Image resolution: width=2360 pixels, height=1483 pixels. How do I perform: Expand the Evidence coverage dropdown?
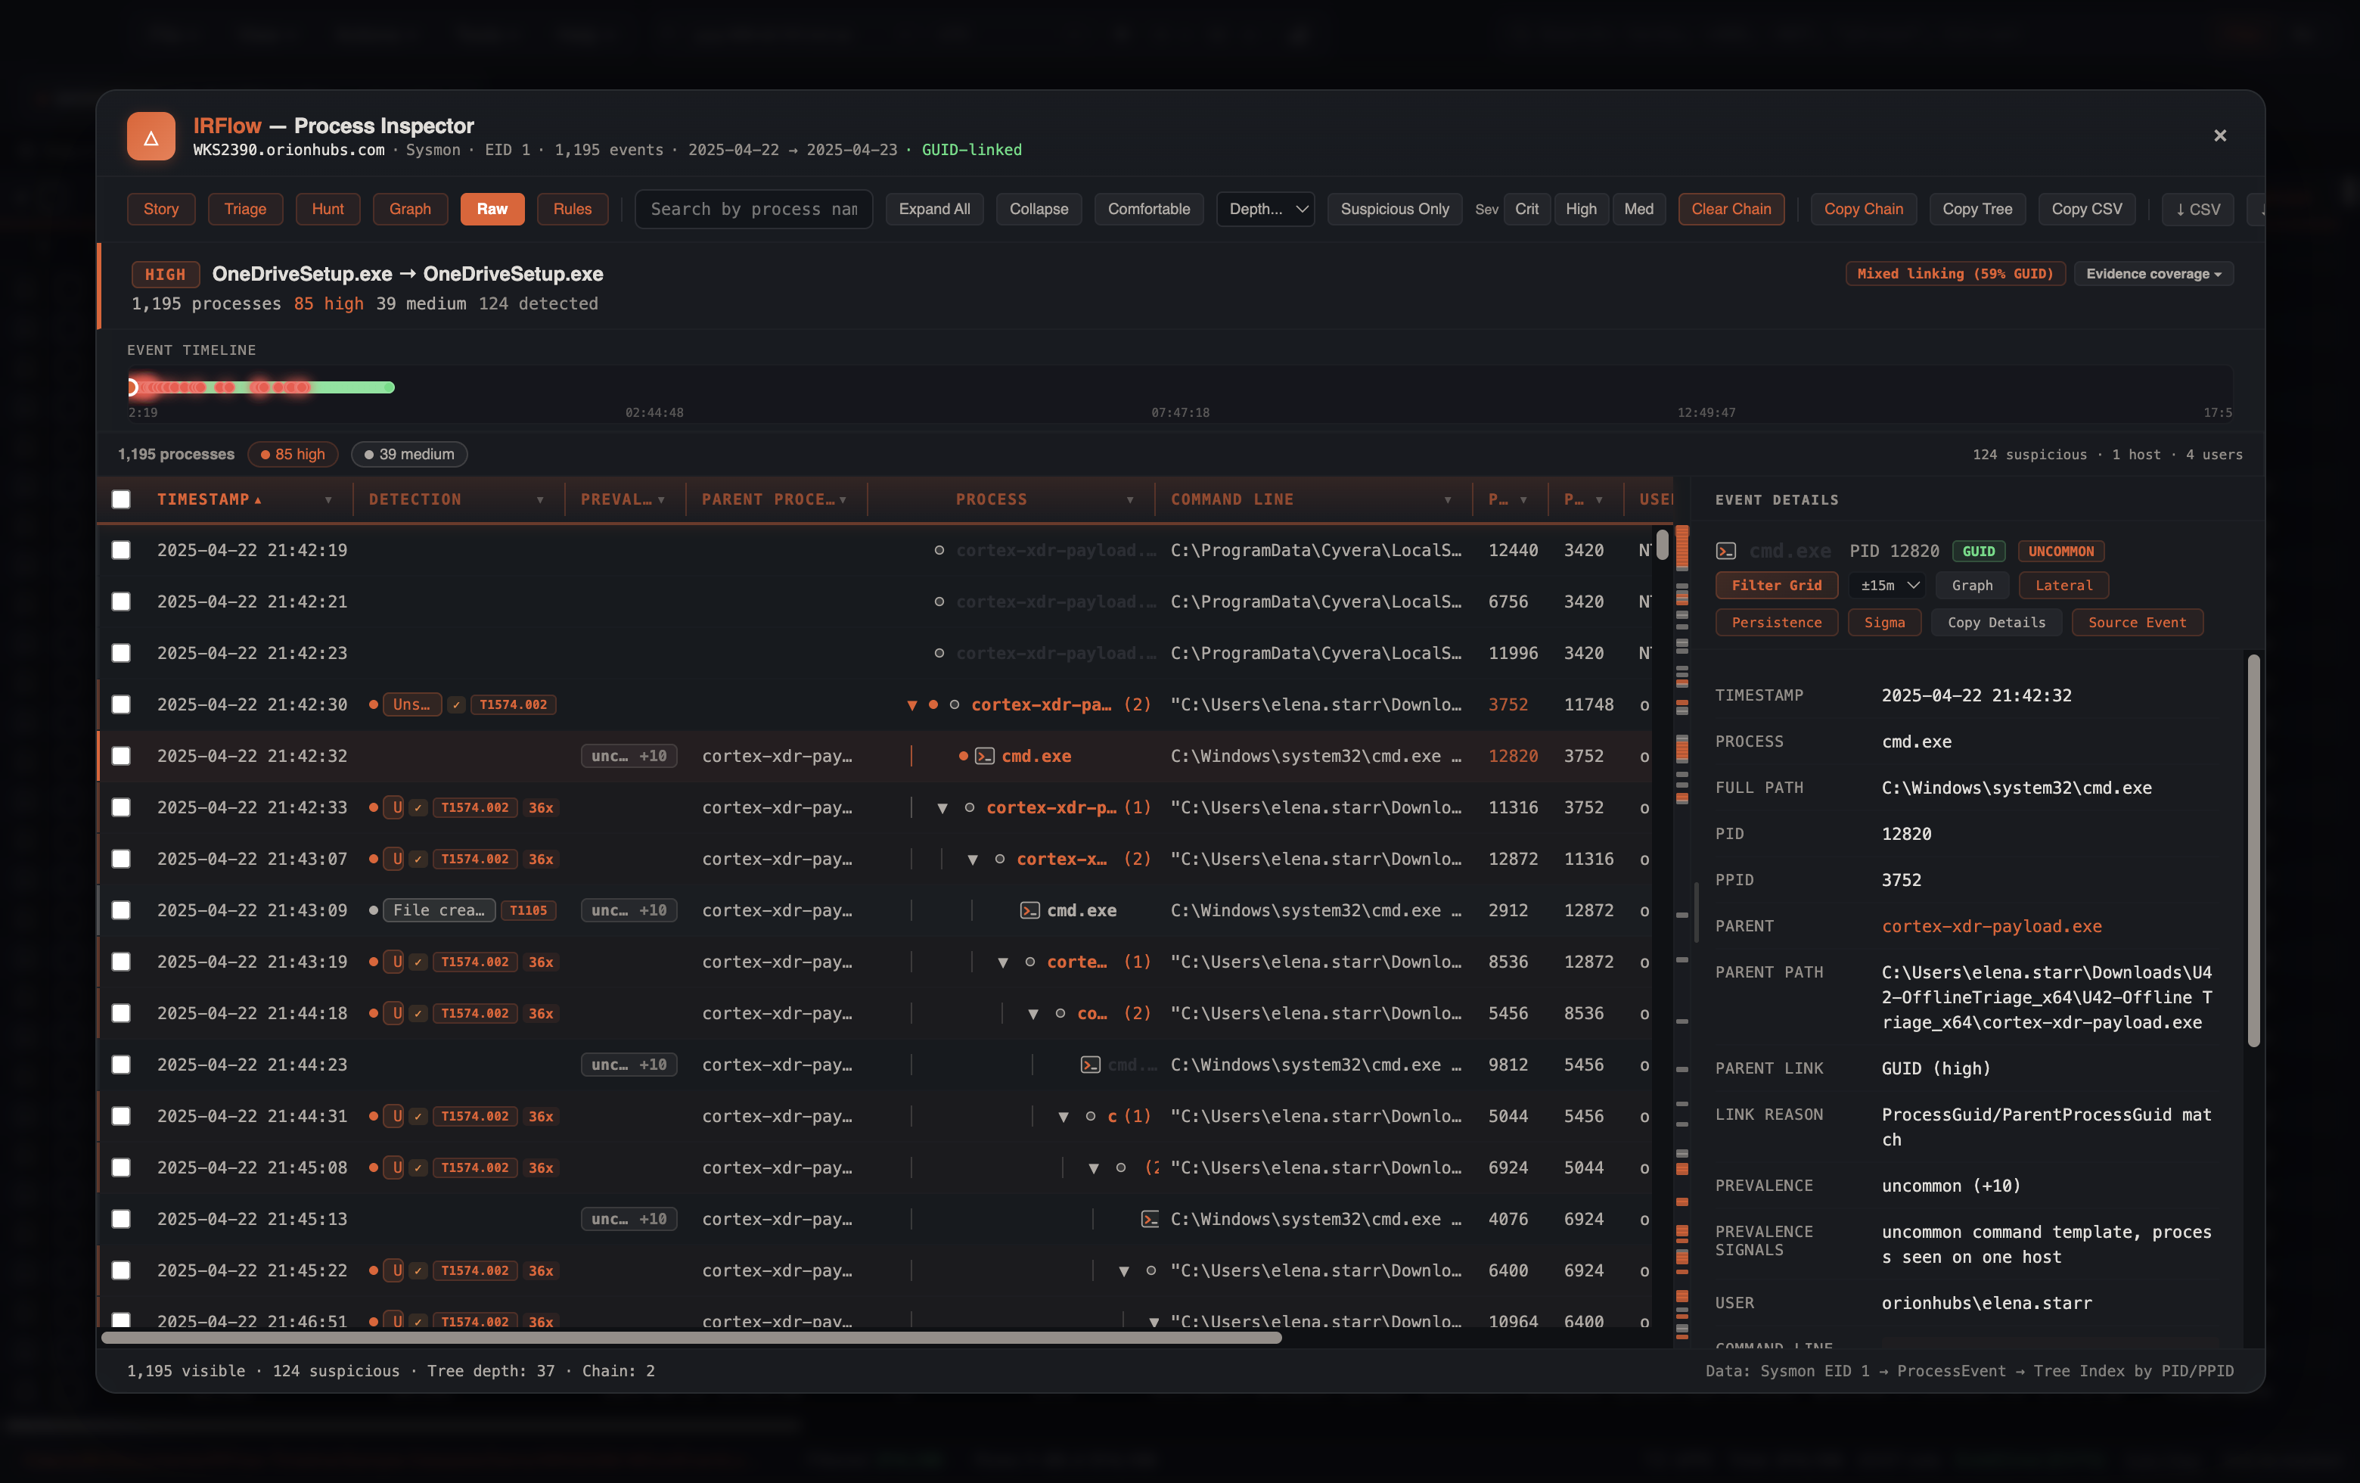[x=2153, y=273]
